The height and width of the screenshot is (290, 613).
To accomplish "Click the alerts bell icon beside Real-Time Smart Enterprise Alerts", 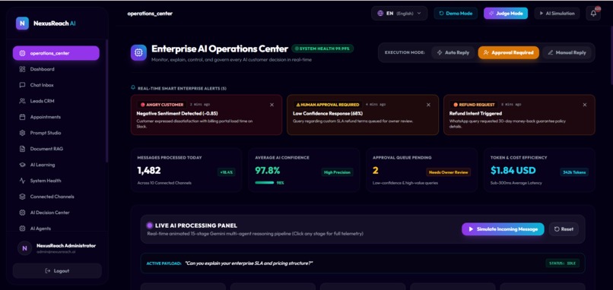I will pyautogui.click(x=133, y=88).
